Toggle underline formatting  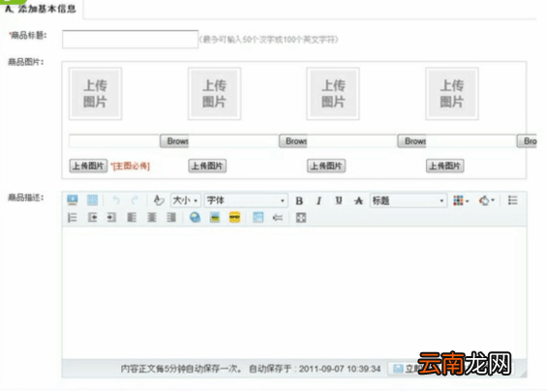pyautogui.click(x=339, y=201)
